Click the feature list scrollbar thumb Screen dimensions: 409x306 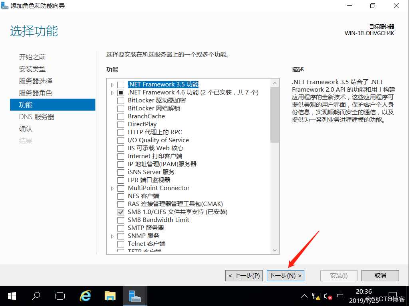coord(274,115)
